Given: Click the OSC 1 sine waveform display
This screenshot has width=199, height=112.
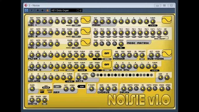Looking at the screenshot, I should coord(86,20).
